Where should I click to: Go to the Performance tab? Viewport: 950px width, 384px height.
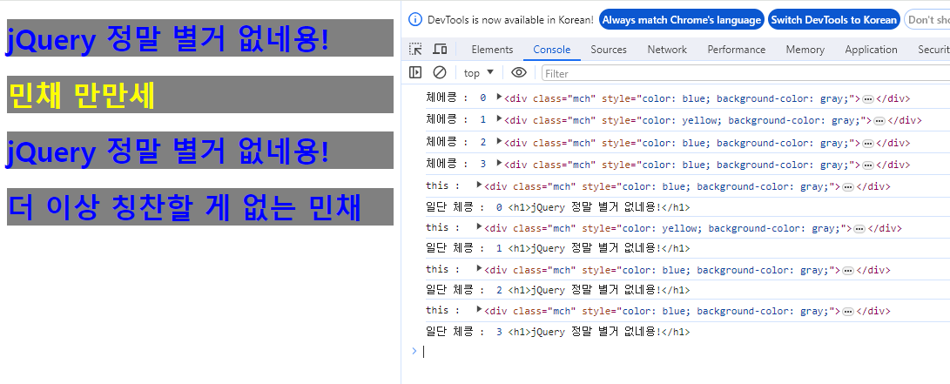pos(736,50)
